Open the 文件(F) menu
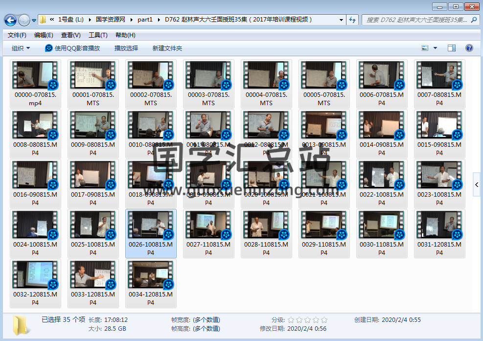This screenshot has width=483, height=341. click(x=17, y=35)
